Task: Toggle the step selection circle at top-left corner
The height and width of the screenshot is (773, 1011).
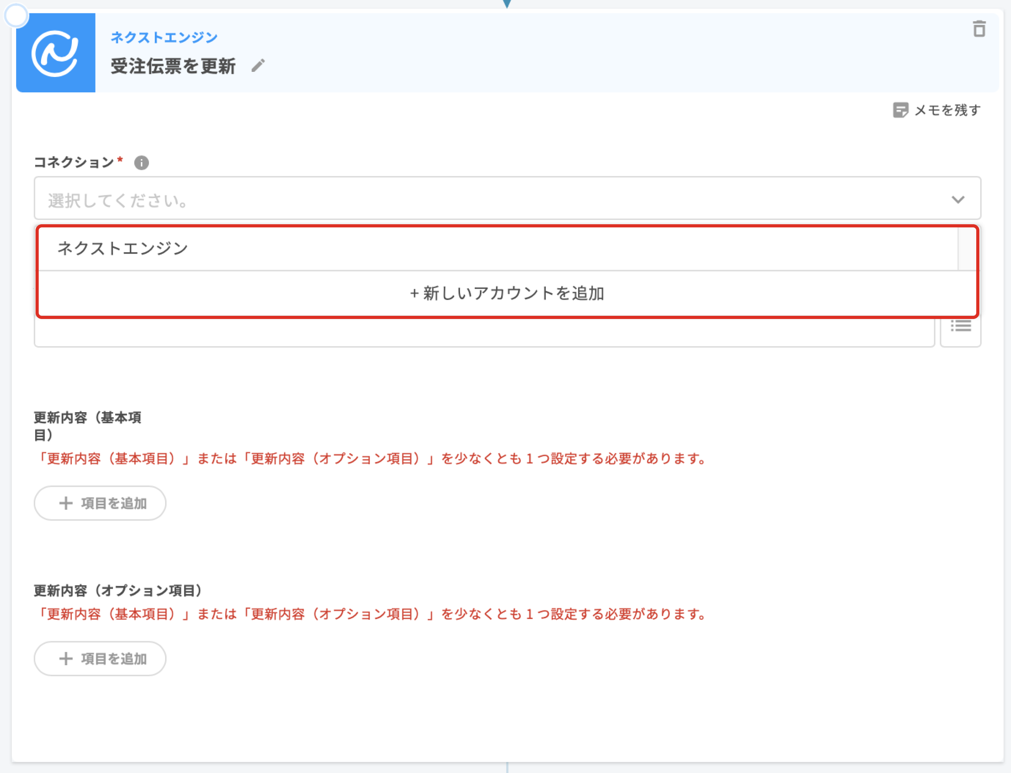Action: [17, 16]
